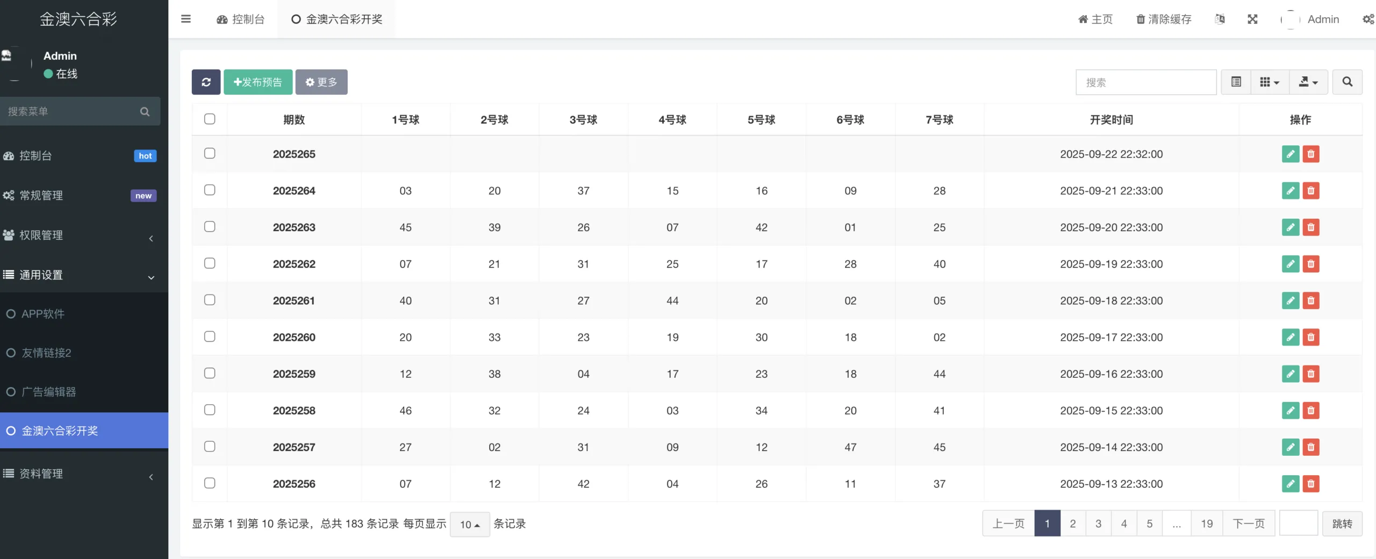1376x559 pixels.
Task: Edit the record for period 2025260
Action: point(1290,337)
